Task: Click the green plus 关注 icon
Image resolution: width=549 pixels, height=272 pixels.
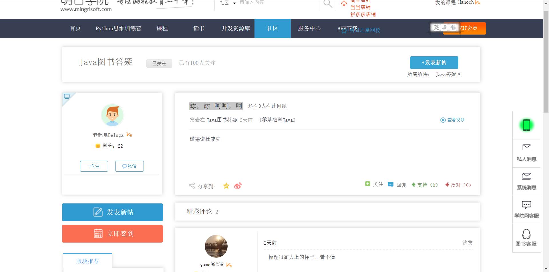Action: coord(368,184)
